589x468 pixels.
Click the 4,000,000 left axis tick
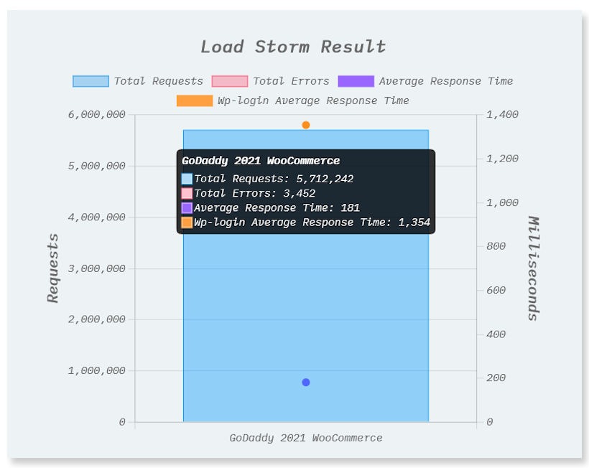(x=96, y=217)
